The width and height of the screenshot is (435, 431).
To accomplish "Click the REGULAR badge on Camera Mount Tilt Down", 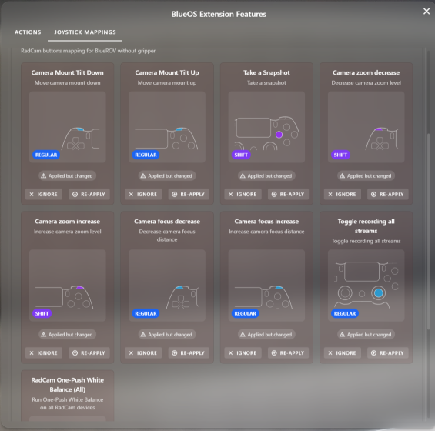I will point(46,155).
